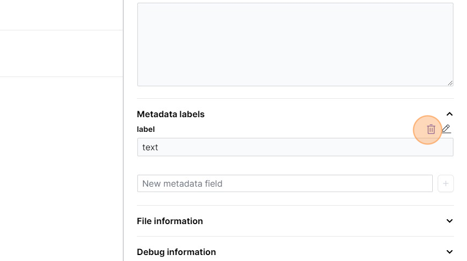Collapse the Metadata labels section chevron
Image resolution: width=467 pixels, height=261 pixels.
[x=449, y=114]
